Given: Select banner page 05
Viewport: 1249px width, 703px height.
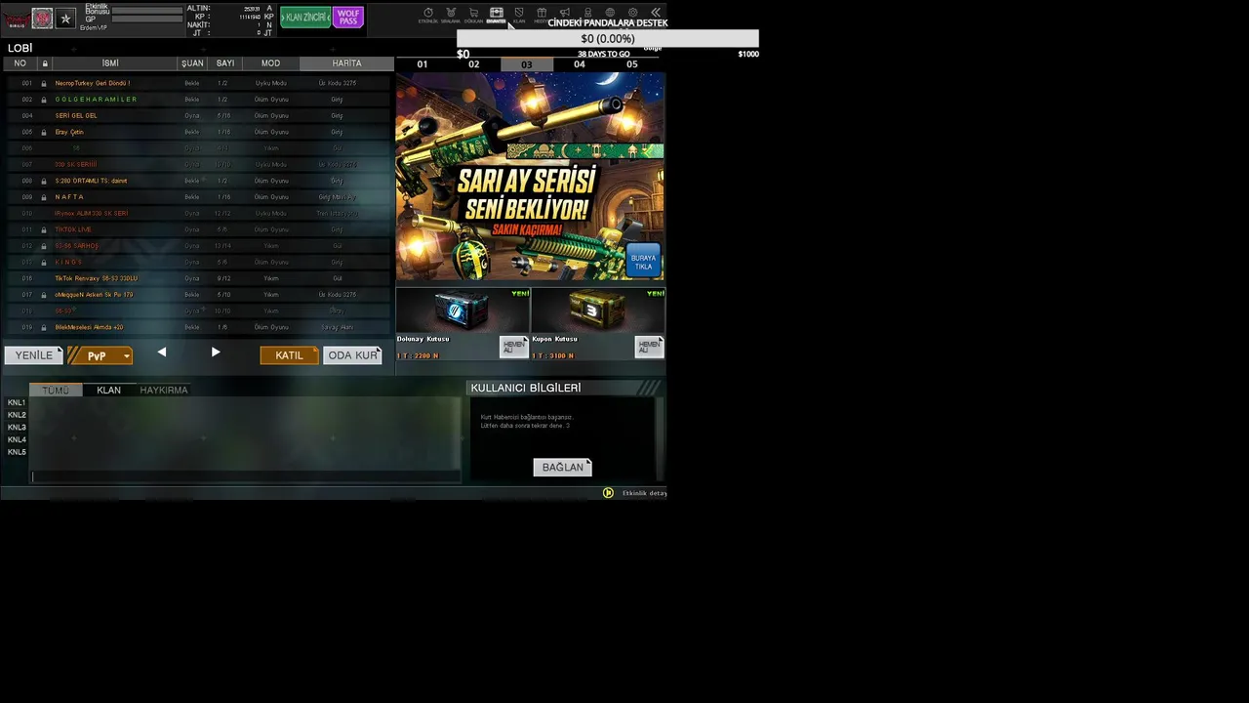Looking at the screenshot, I should [632, 64].
